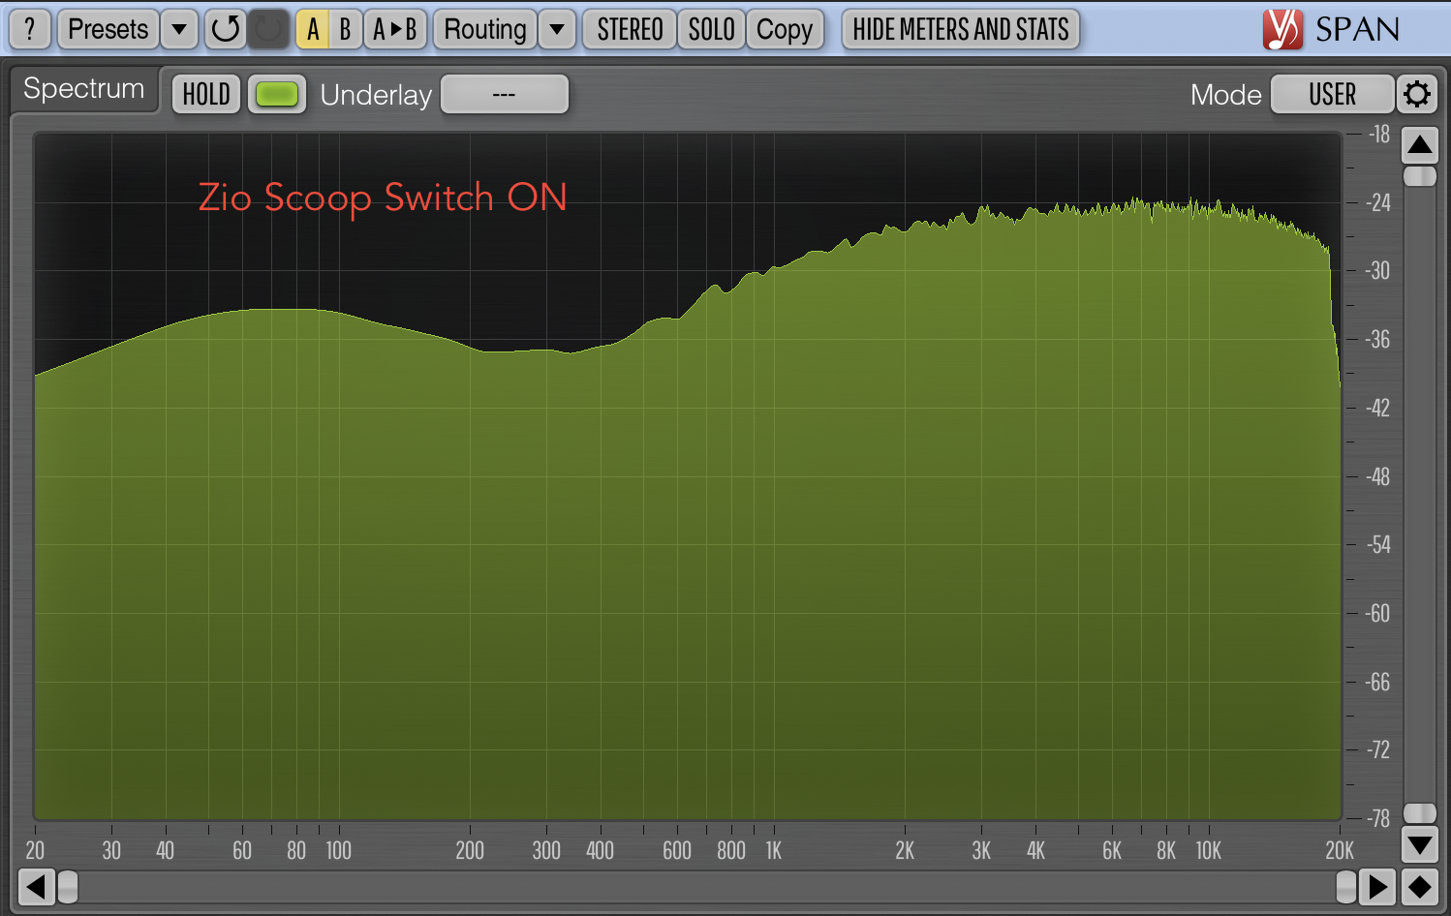Click the green spectrum color switch
This screenshot has width=1451, height=916.
(277, 94)
